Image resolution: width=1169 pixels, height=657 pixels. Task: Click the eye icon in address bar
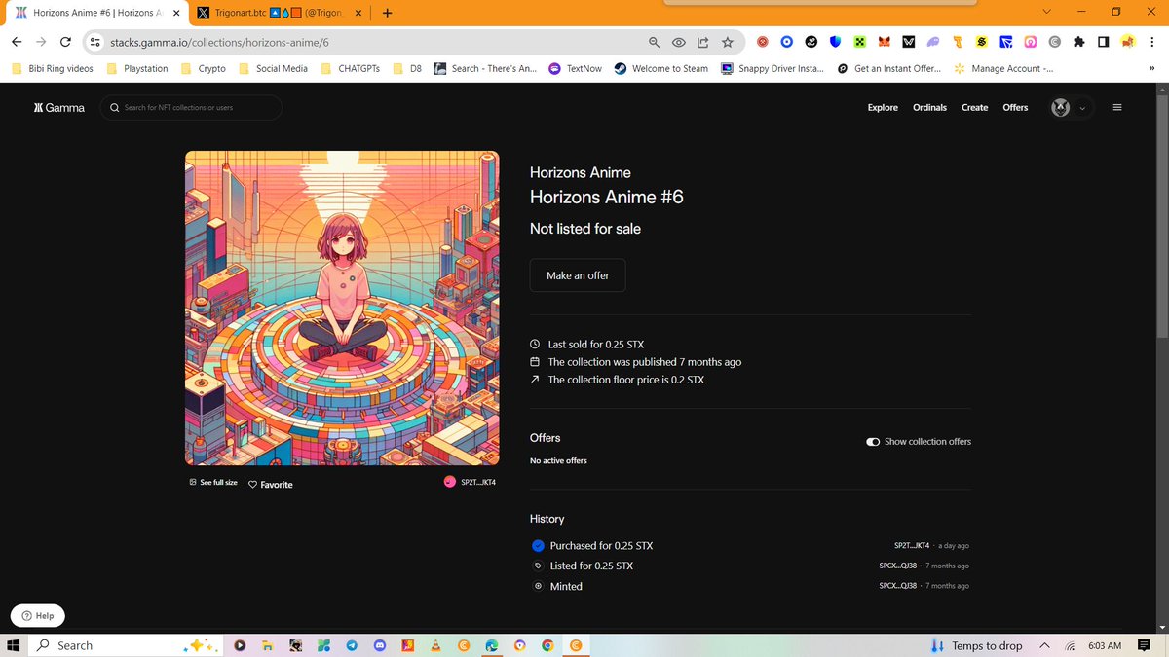(679, 42)
